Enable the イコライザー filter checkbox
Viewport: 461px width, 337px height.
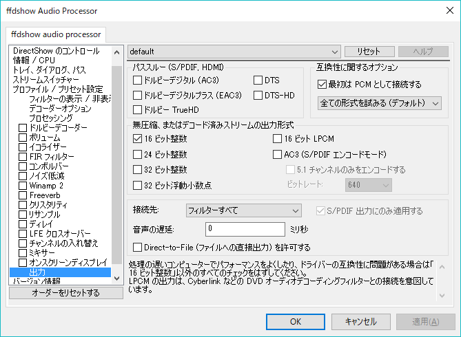click(x=23, y=147)
